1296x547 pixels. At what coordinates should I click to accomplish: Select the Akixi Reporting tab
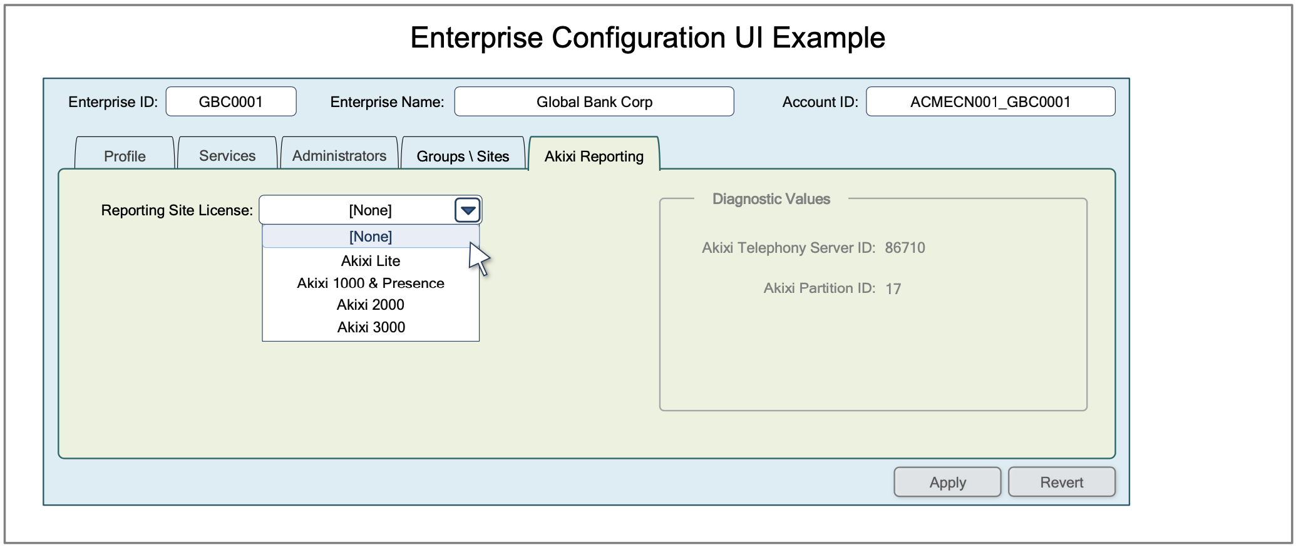click(594, 156)
